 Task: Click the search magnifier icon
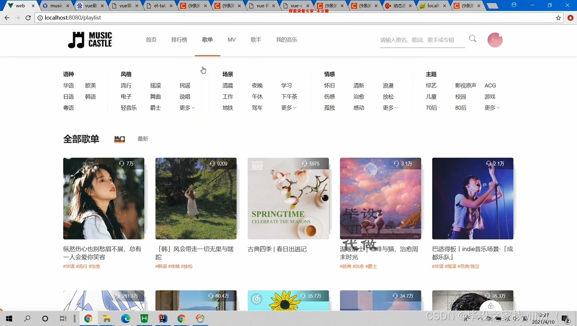472,39
